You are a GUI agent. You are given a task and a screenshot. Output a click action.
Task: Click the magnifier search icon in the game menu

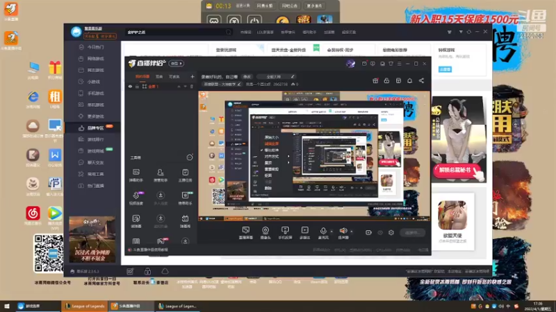pyautogui.click(x=229, y=32)
